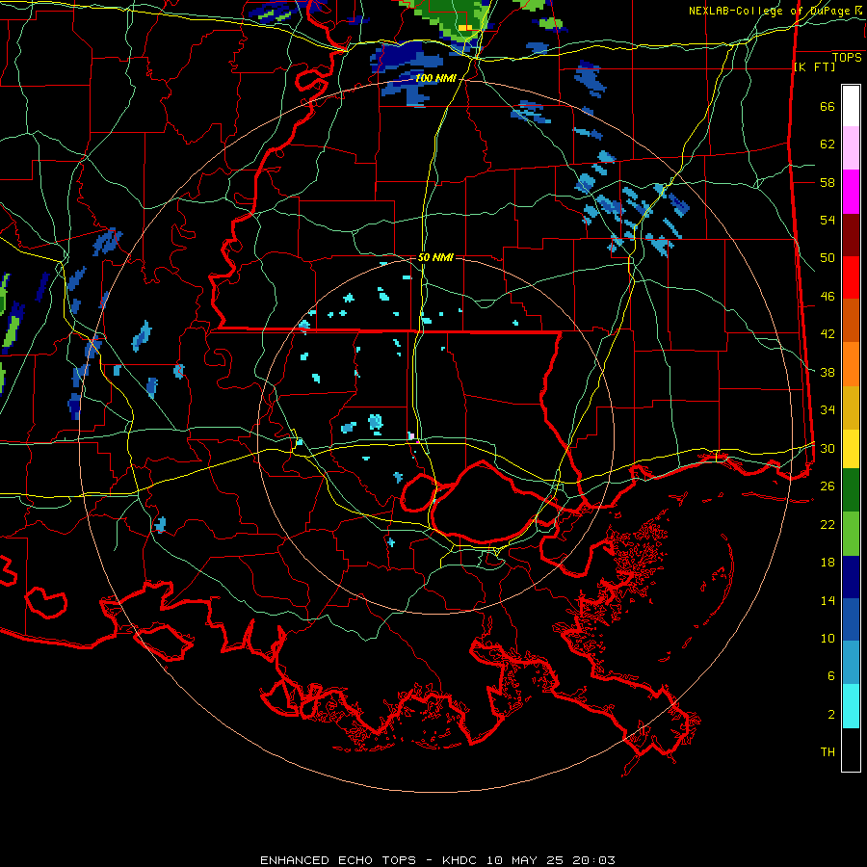Image resolution: width=867 pixels, height=867 pixels.
Task: Click the '62' legend value
Action: point(828,144)
